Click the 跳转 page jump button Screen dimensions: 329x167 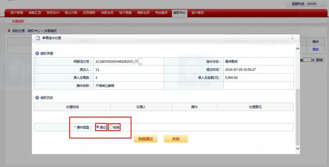click(319, 60)
